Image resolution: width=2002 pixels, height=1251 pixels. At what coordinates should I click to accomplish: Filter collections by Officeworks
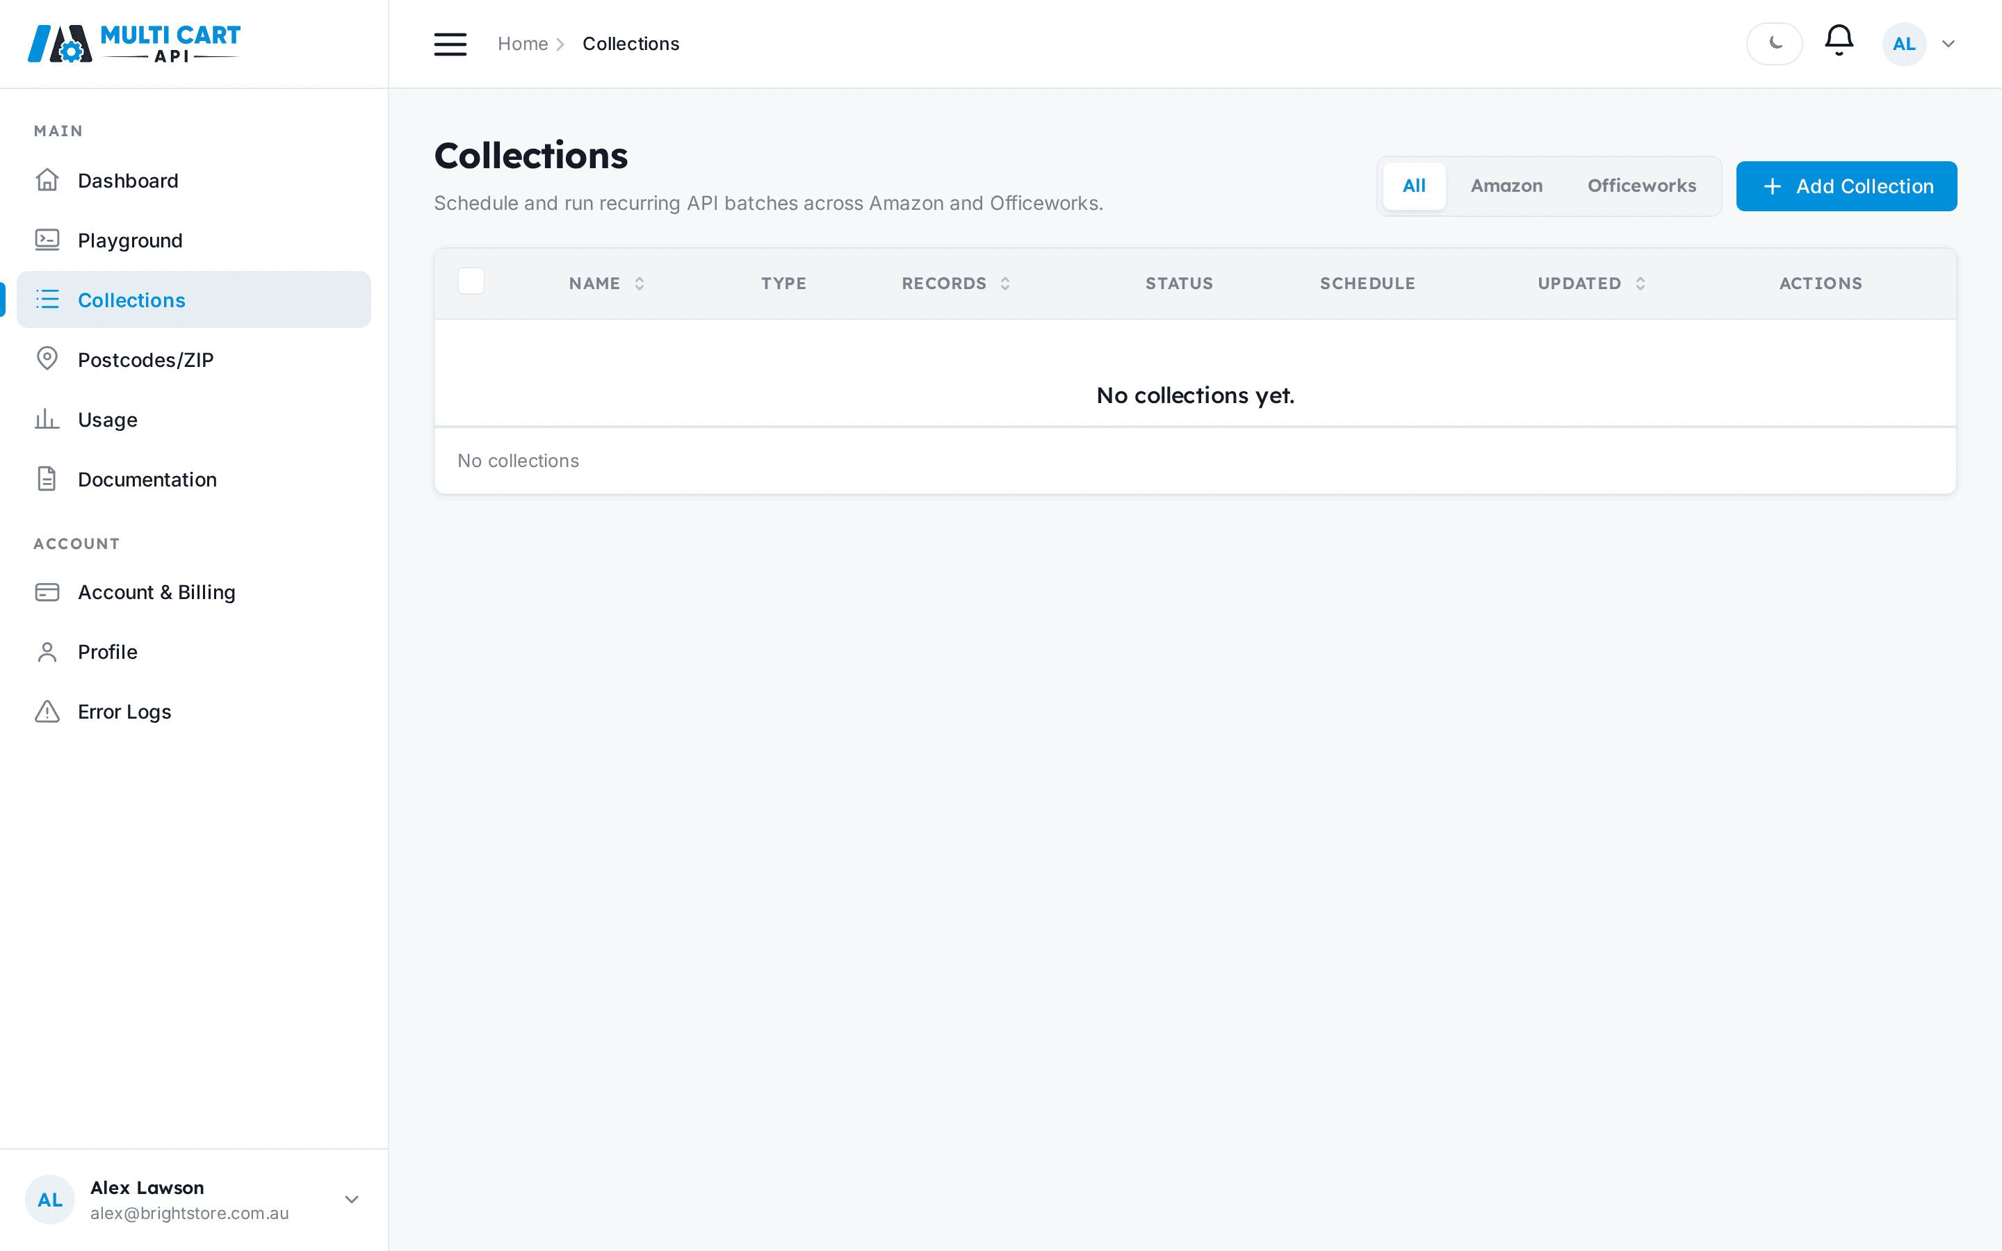click(1641, 186)
